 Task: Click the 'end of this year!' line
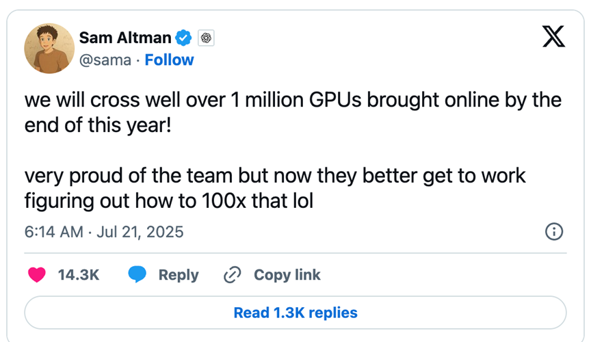98,126
